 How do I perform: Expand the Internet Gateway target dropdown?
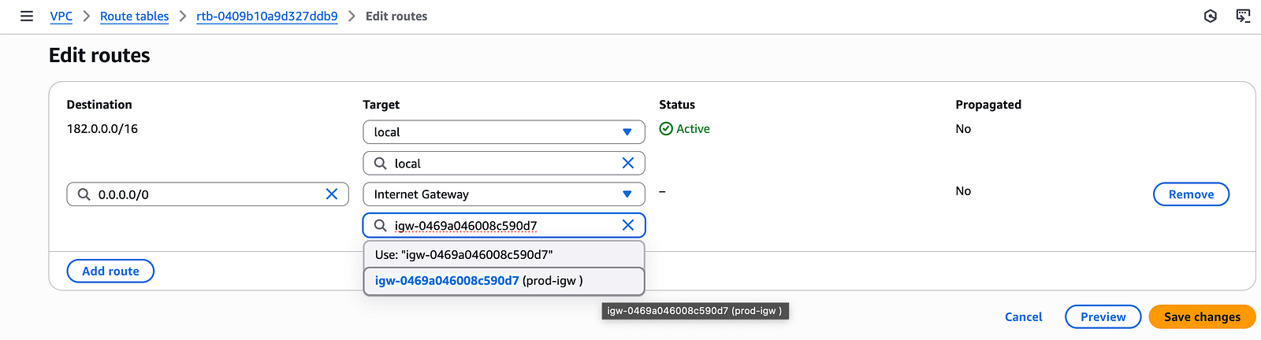click(x=504, y=194)
